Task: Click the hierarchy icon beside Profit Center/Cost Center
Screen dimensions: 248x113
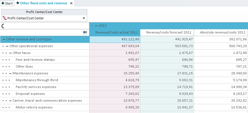Action: point(5,18)
